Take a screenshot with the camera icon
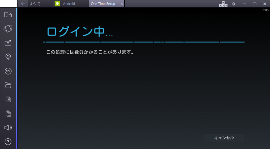The height and width of the screenshot is (149, 270). pos(8,43)
